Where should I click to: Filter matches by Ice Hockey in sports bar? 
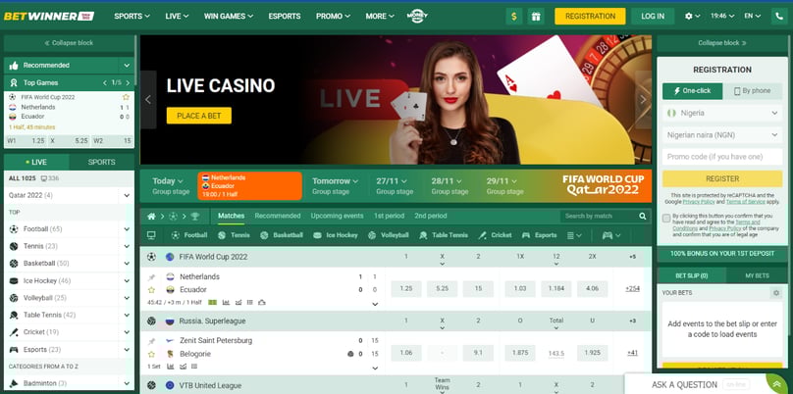(x=336, y=235)
